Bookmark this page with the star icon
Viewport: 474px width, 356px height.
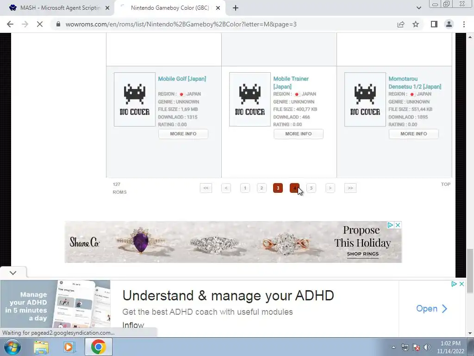416,24
